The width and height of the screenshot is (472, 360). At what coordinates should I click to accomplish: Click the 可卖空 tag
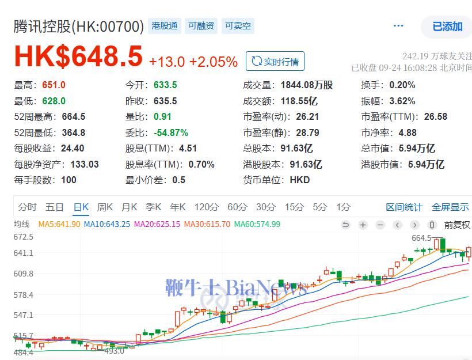[238, 26]
